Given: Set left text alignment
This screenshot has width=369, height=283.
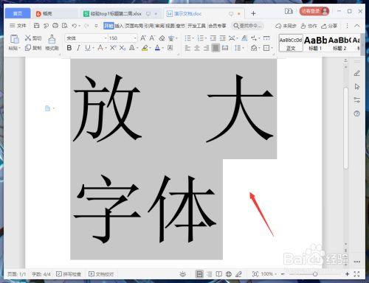Looking at the screenshot, I should pyautogui.click(x=187, y=48).
